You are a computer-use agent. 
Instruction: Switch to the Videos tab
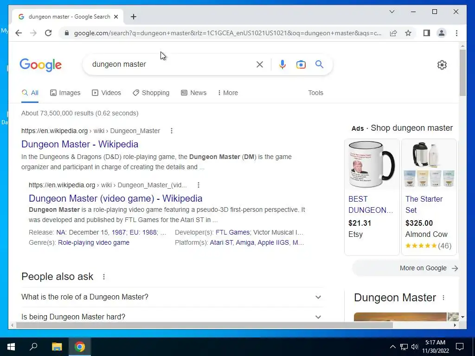tap(106, 93)
